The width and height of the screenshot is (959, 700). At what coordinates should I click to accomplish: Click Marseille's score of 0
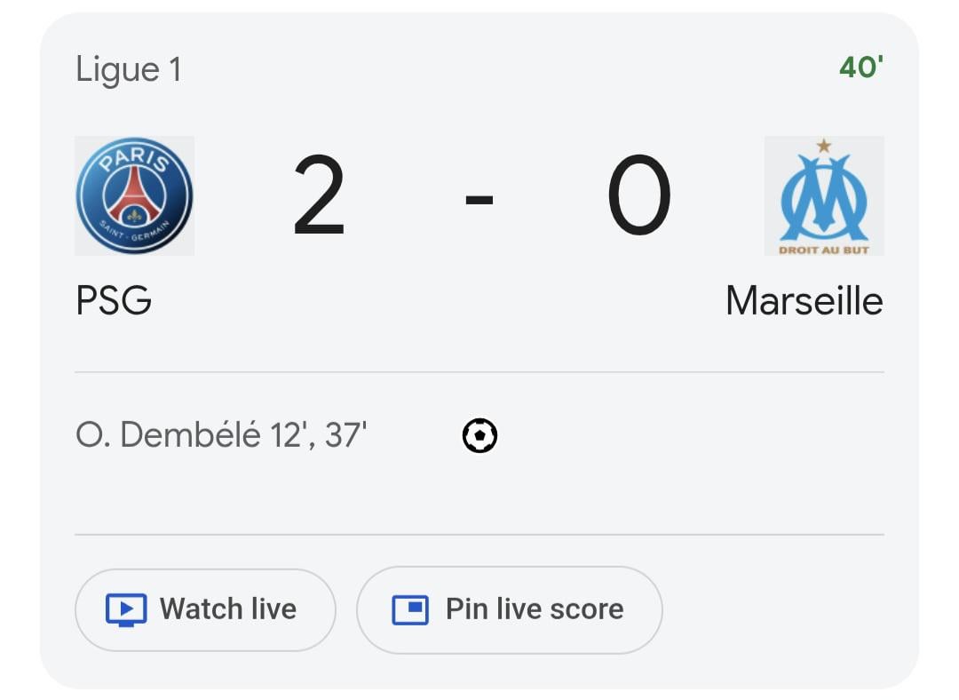tap(638, 197)
